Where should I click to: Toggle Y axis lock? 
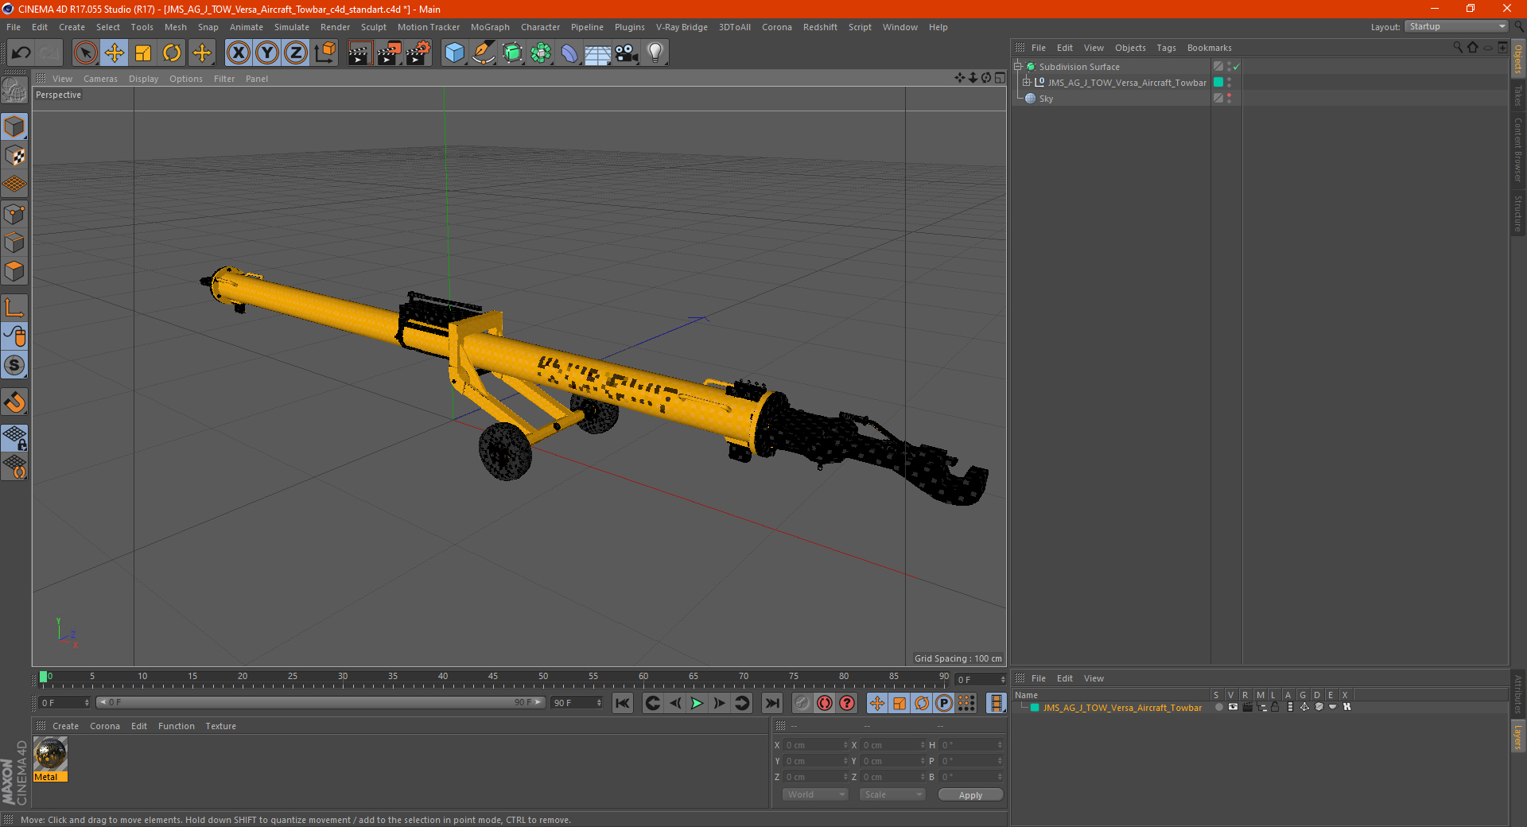(x=267, y=53)
